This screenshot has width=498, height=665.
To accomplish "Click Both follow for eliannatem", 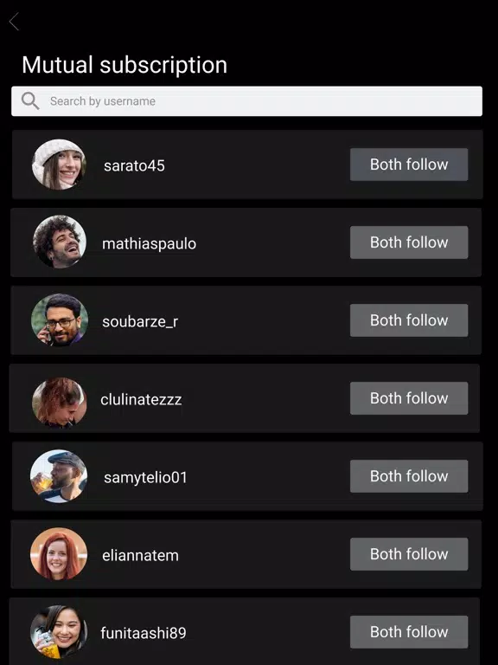I will pos(409,554).
